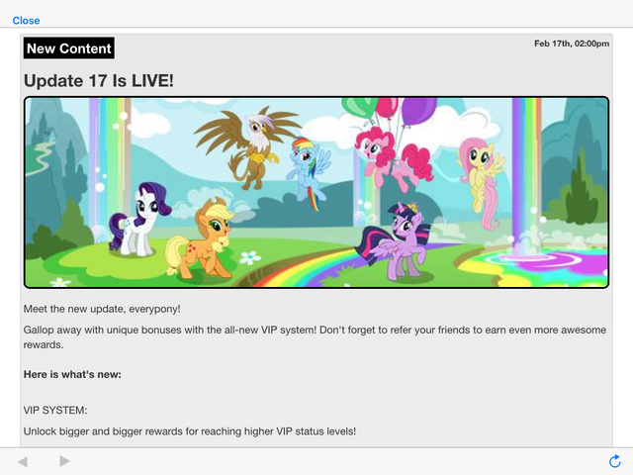Viewport: 633px width, 475px height.
Task: Go forward with the right arrow icon
Action: (x=64, y=461)
